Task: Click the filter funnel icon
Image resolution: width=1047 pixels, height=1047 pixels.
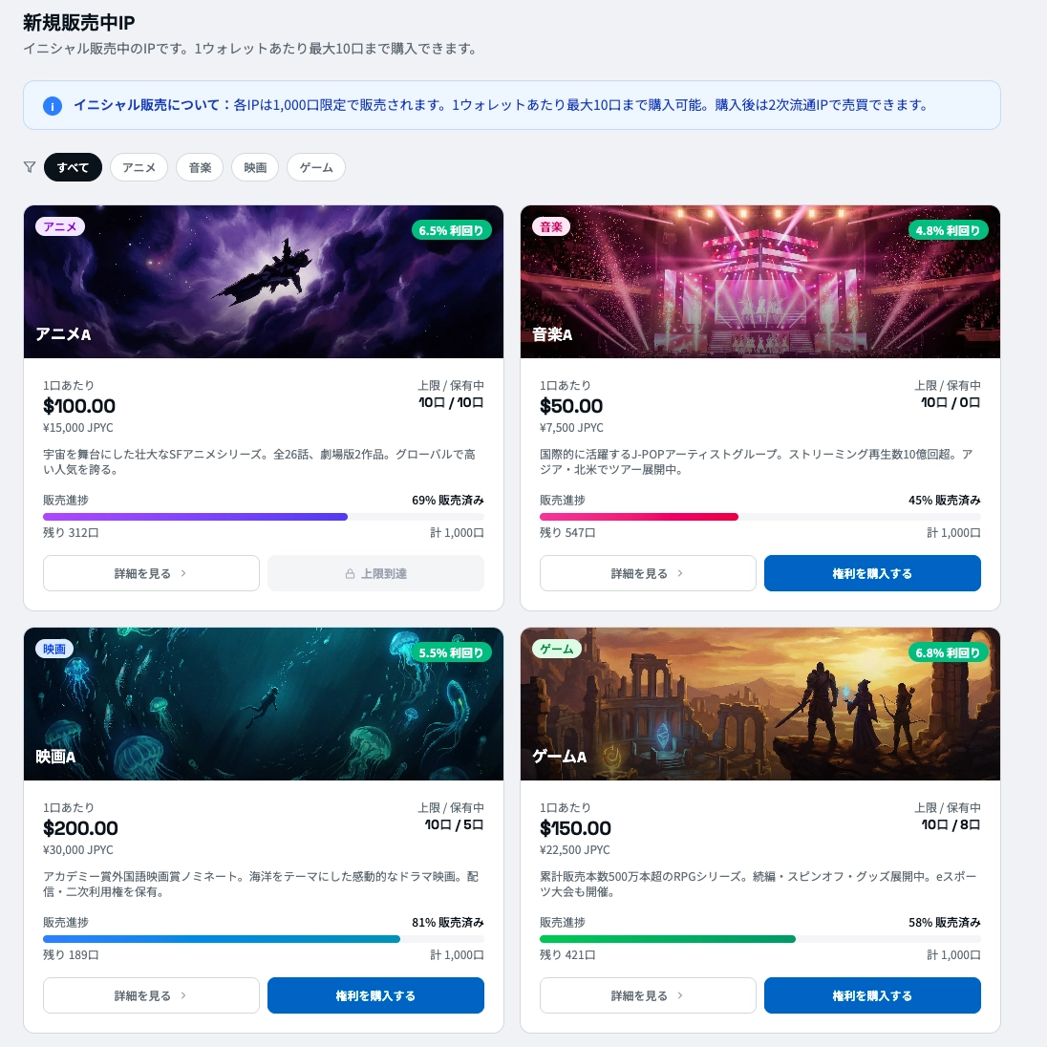Action: (x=30, y=167)
